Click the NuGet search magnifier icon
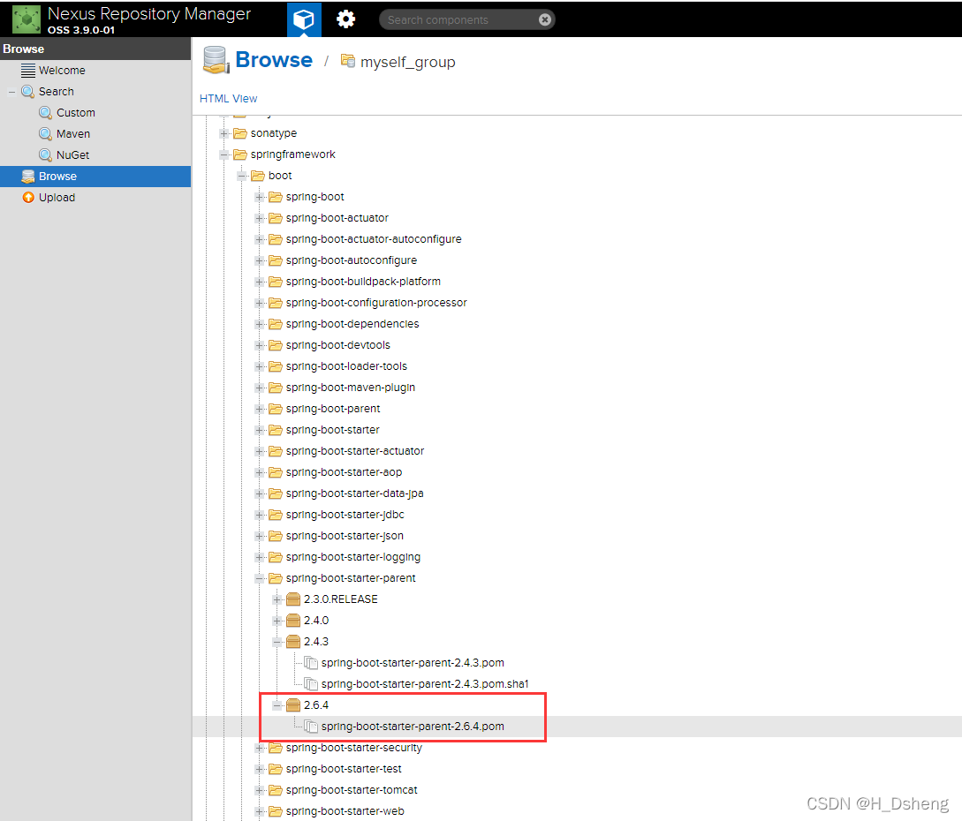 pyautogui.click(x=45, y=155)
